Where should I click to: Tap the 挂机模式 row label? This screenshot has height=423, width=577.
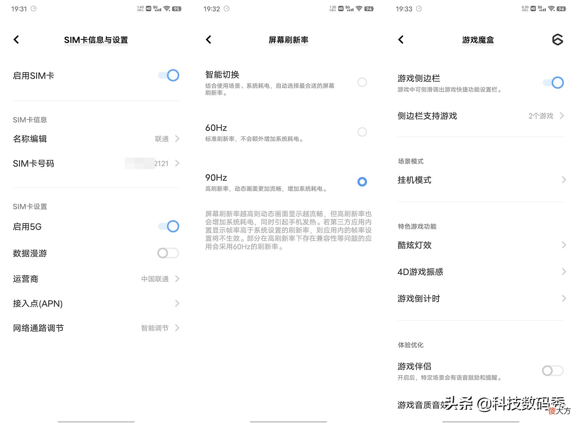(x=414, y=180)
